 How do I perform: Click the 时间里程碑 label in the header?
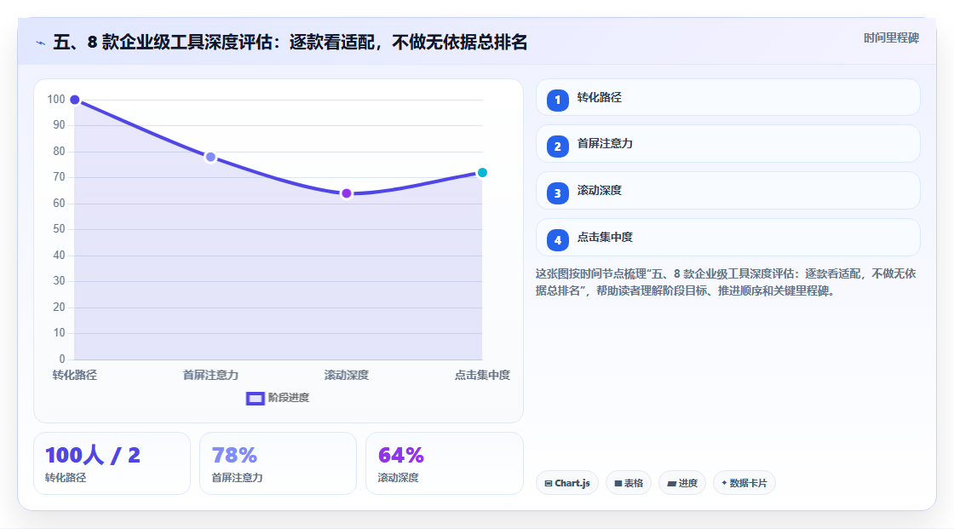pos(891,37)
